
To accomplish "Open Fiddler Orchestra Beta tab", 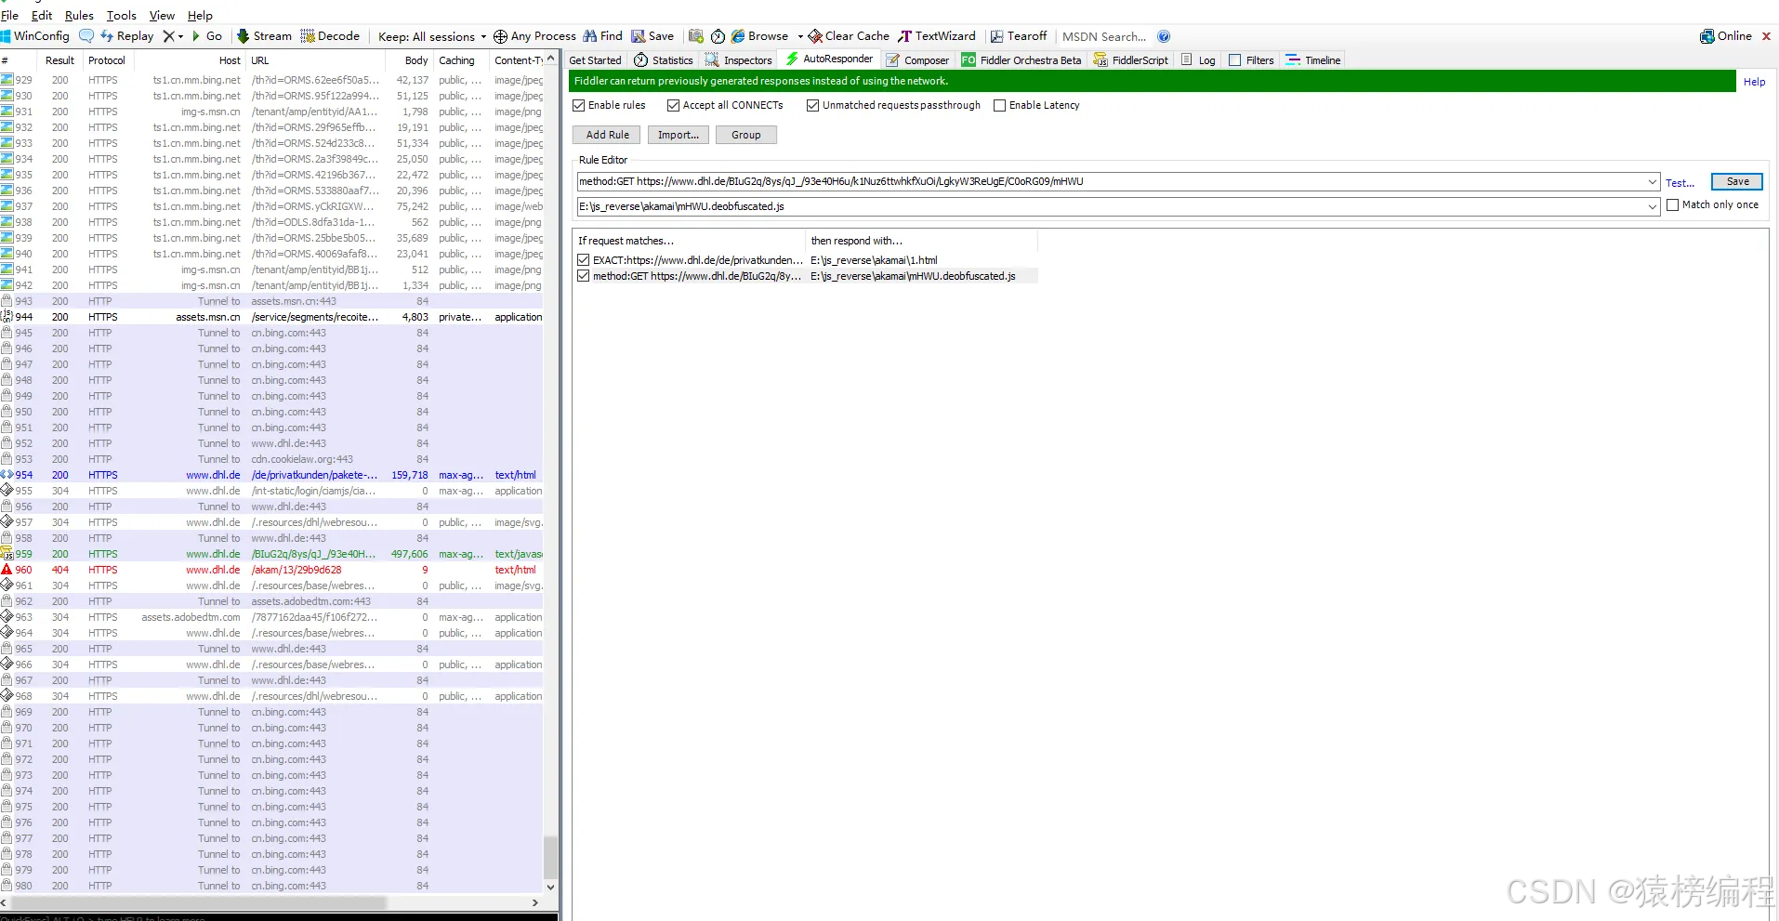I will pyautogui.click(x=1021, y=60).
